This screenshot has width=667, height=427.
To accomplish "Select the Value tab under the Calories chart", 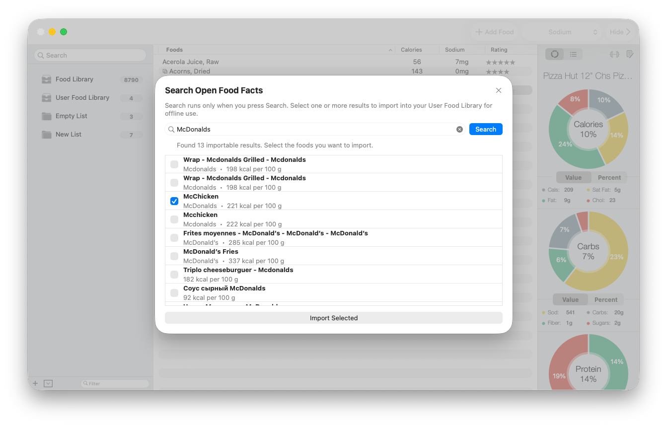I will [x=573, y=177].
